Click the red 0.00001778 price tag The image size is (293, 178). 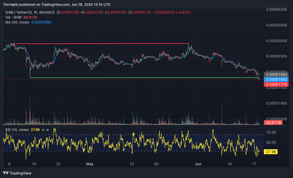click(276, 84)
